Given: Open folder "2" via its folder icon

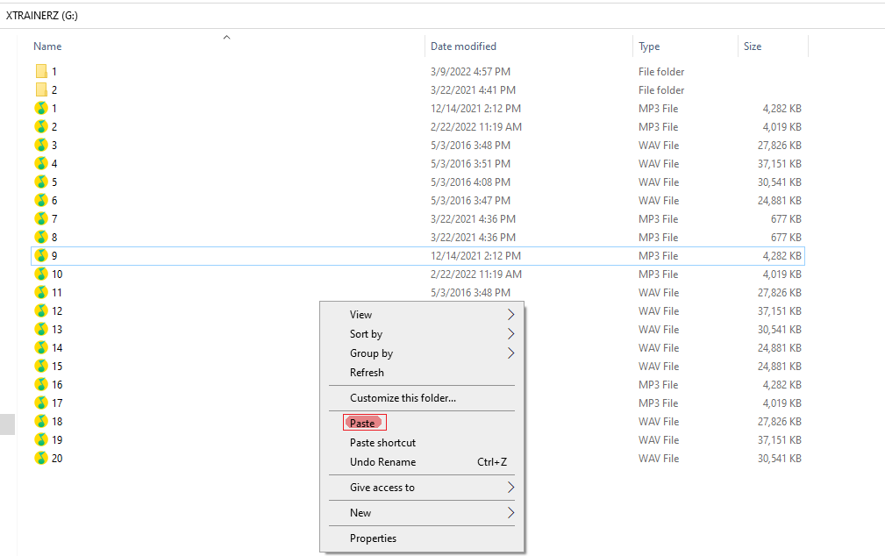Looking at the screenshot, I should click(x=39, y=89).
